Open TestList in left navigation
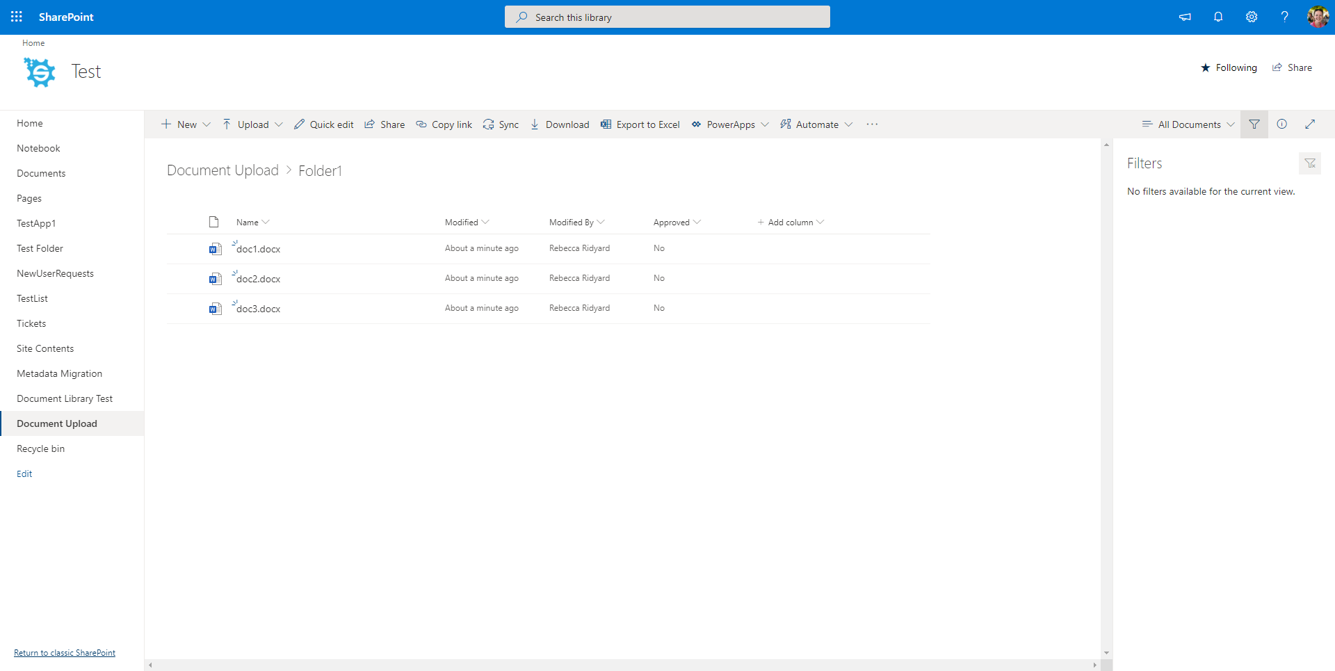Viewport: 1335px width, 671px height. point(32,298)
